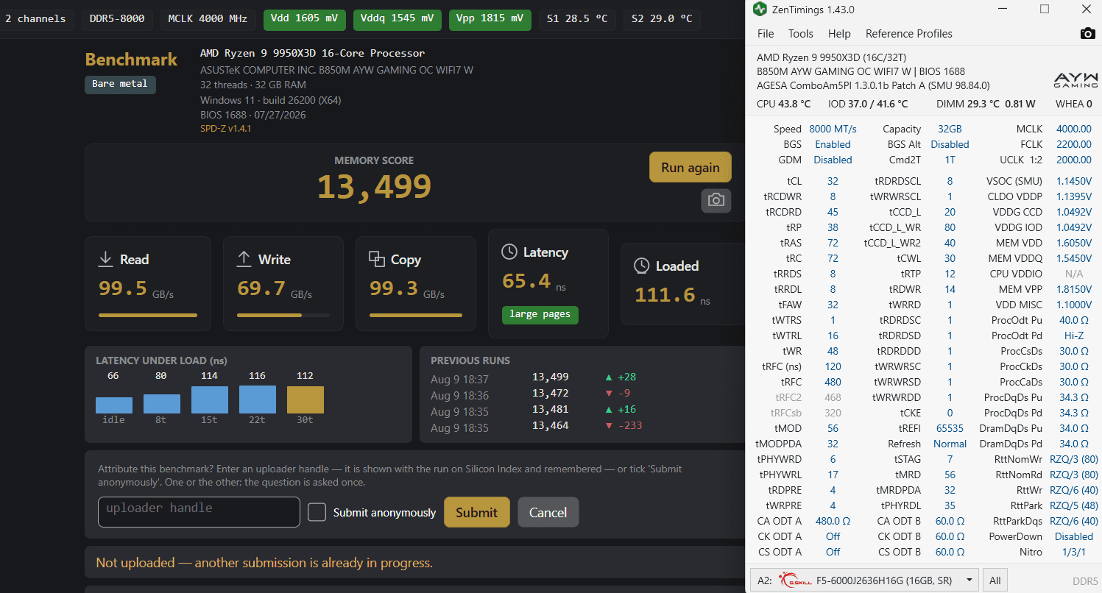This screenshot has height=593, width=1102.
Task: Maximize the ZenTimings window
Action: click(x=1045, y=10)
